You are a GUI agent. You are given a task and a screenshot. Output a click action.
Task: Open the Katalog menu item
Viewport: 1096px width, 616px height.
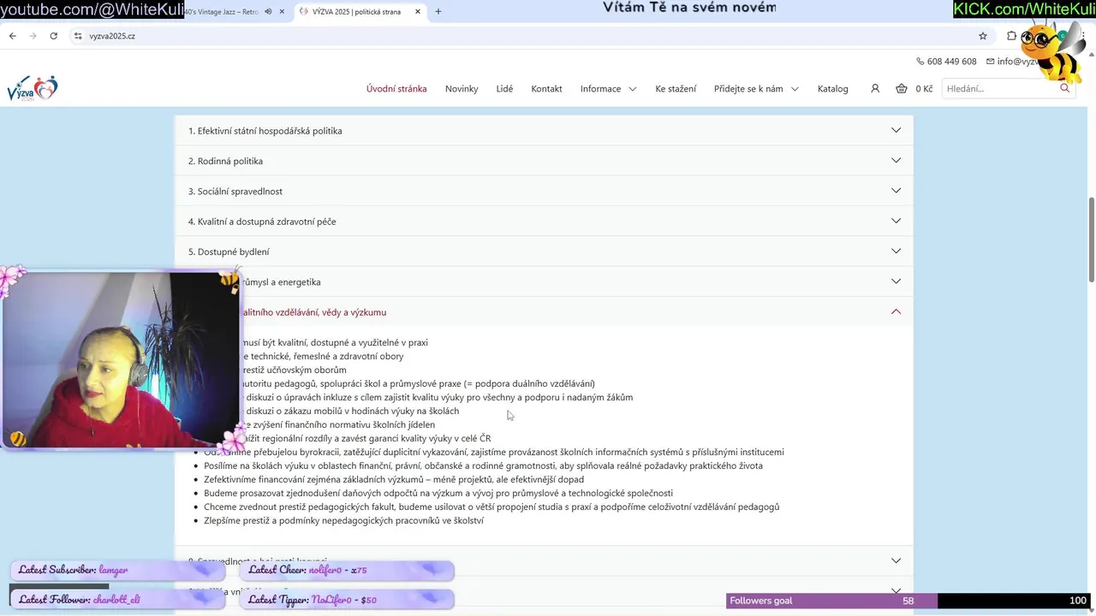pos(833,89)
